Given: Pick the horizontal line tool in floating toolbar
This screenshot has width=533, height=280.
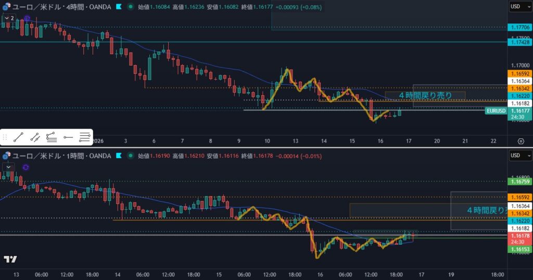Looking at the screenshot, I should [x=84, y=137].
